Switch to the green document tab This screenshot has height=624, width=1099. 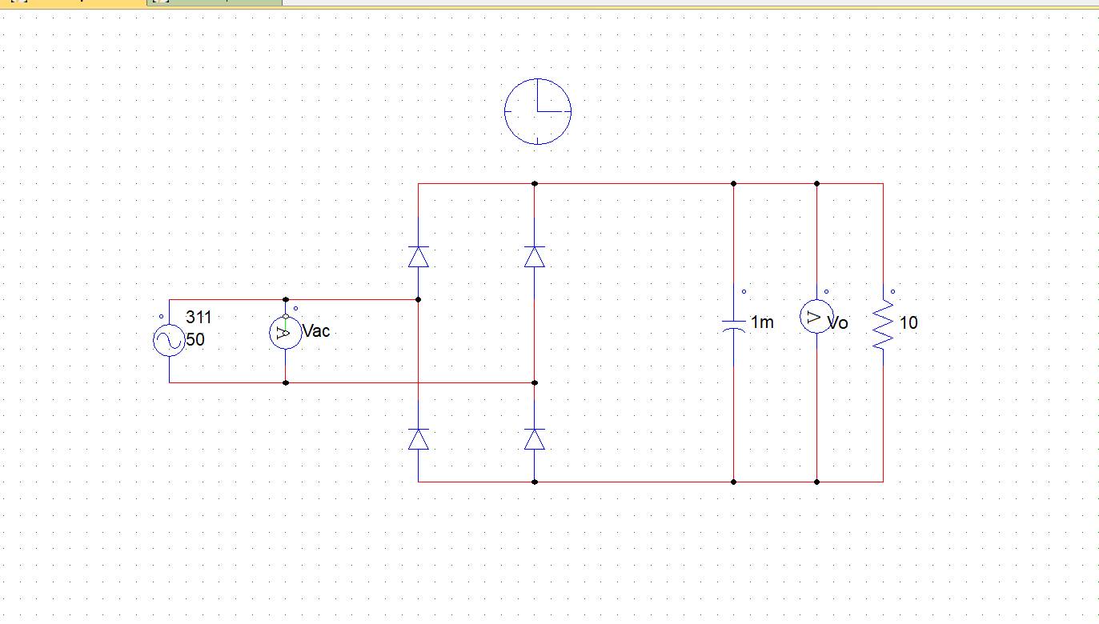(216, 2)
